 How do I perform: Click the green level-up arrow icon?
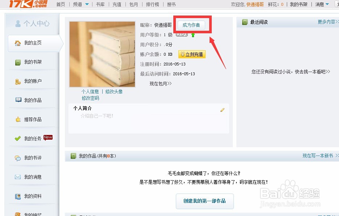tap(193, 35)
